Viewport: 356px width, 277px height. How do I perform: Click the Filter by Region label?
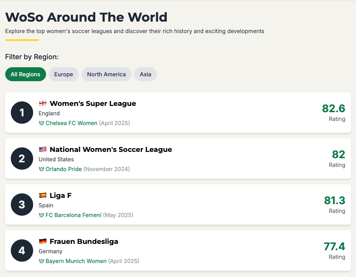(32, 57)
